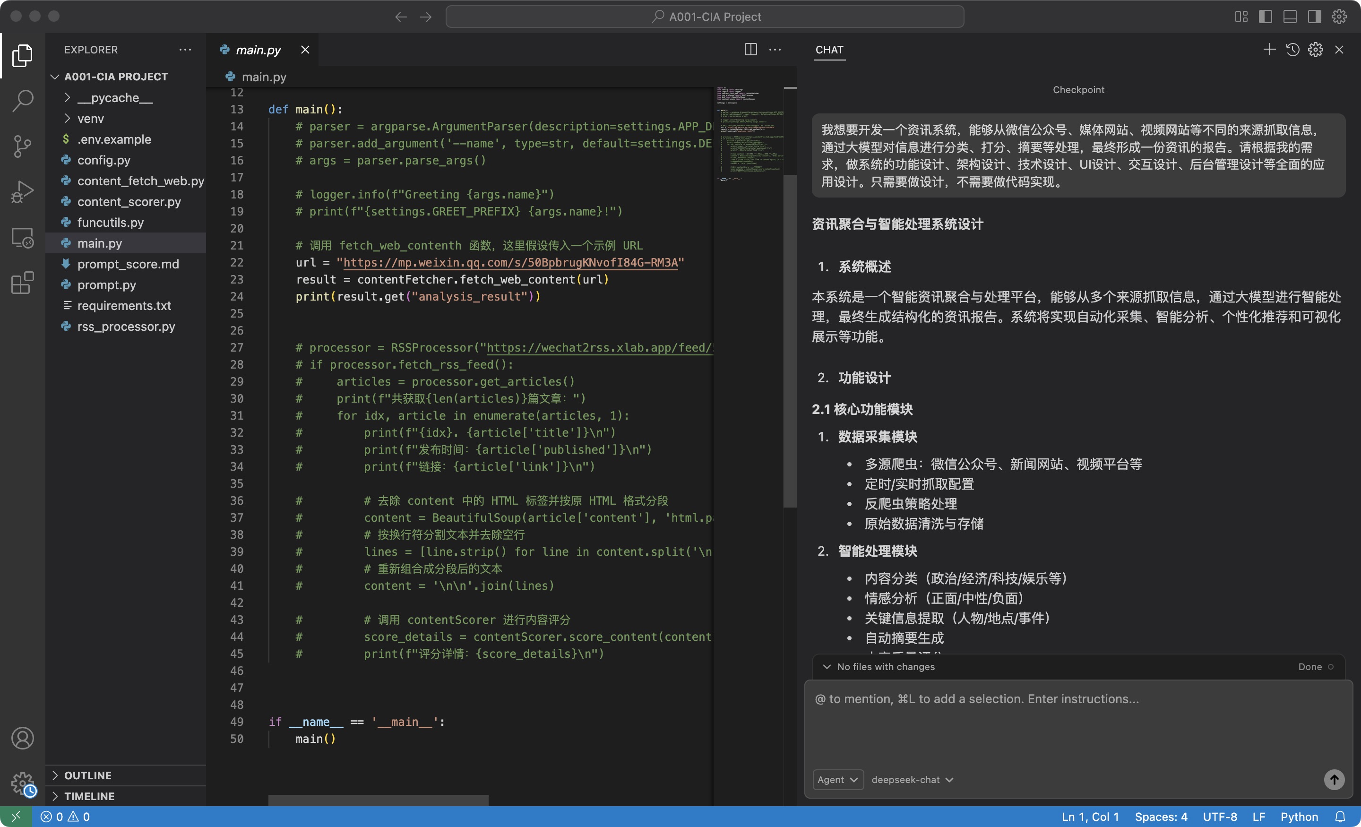Select the CHAT panel tab

coord(829,50)
